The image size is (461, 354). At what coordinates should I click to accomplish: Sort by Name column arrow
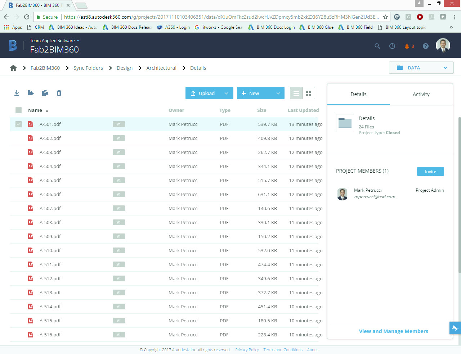tap(47, 111)
